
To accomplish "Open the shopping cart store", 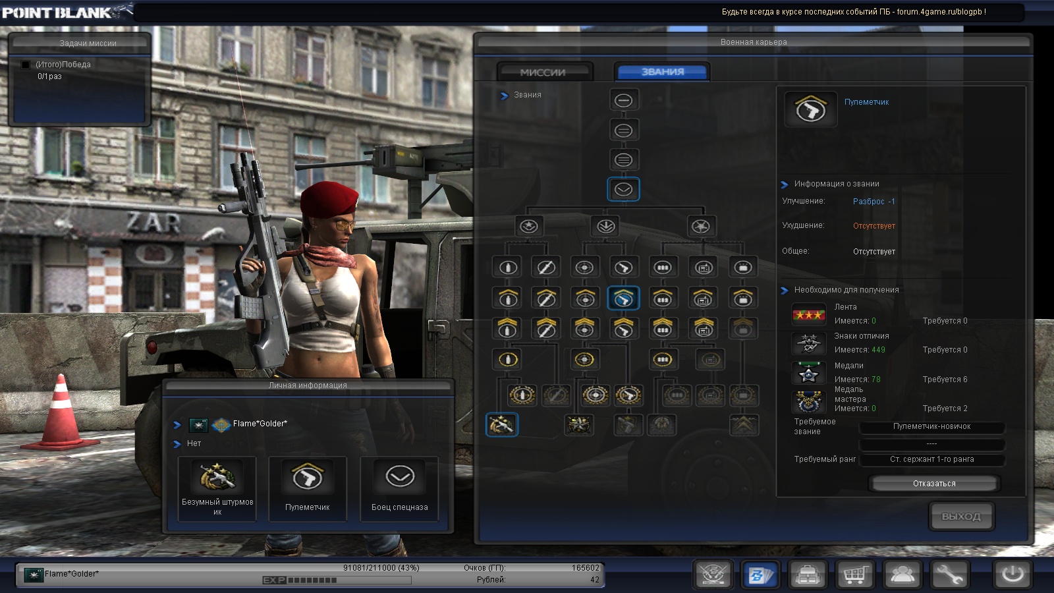I will 854,576.
